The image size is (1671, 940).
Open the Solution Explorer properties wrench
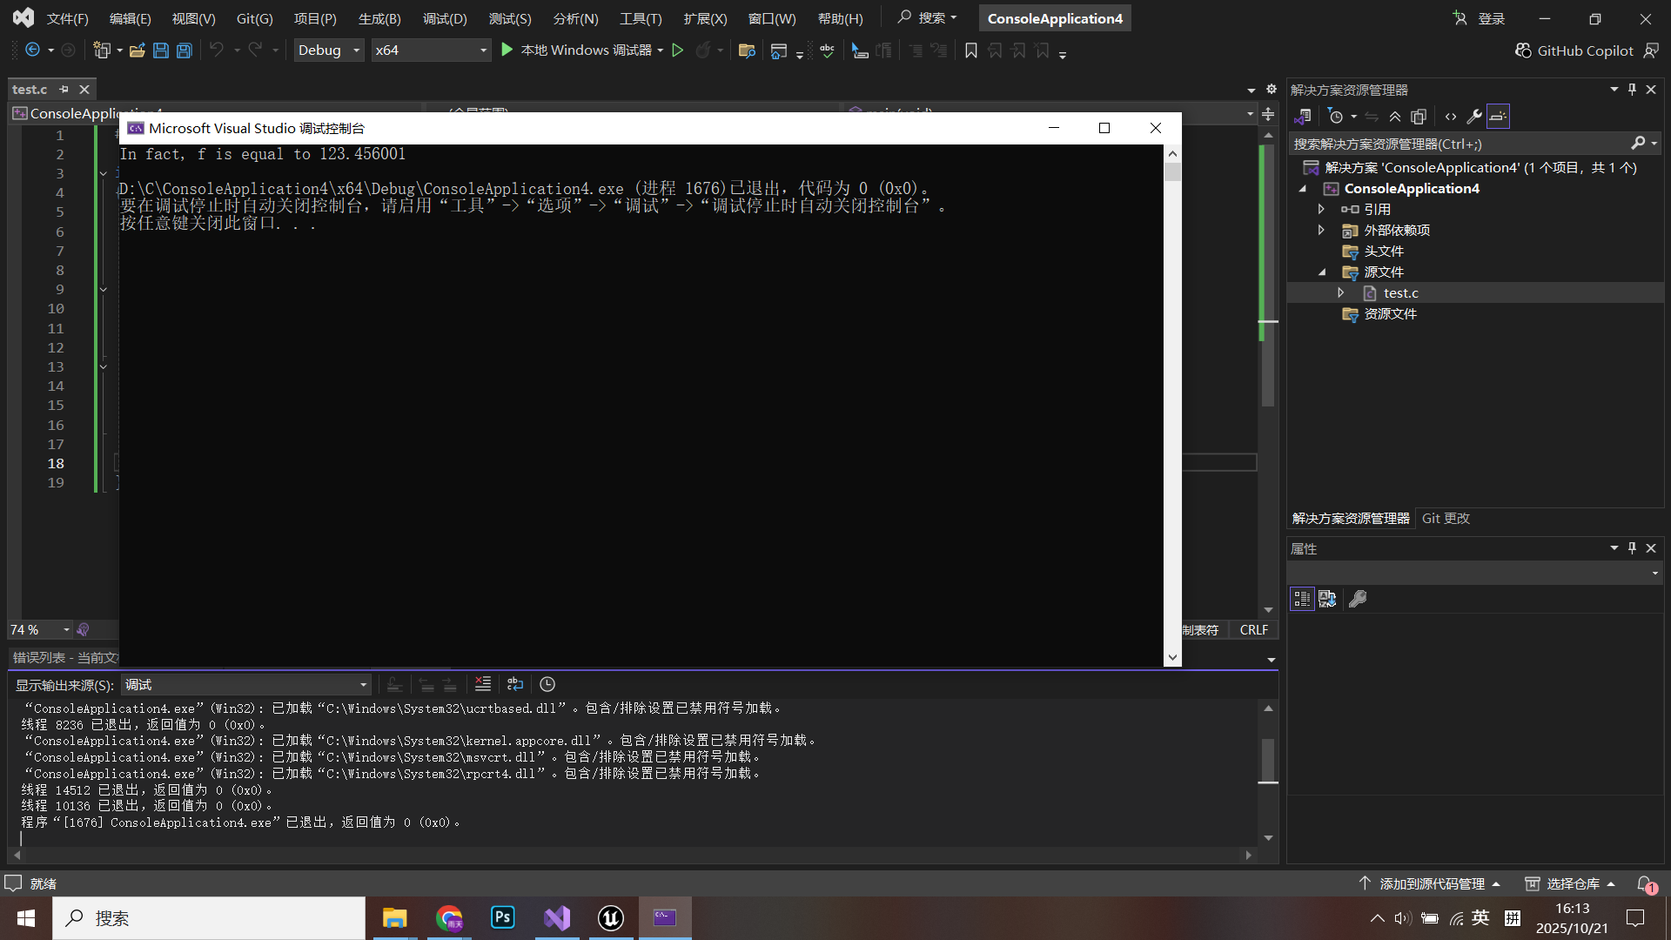tap(1474, 117)
